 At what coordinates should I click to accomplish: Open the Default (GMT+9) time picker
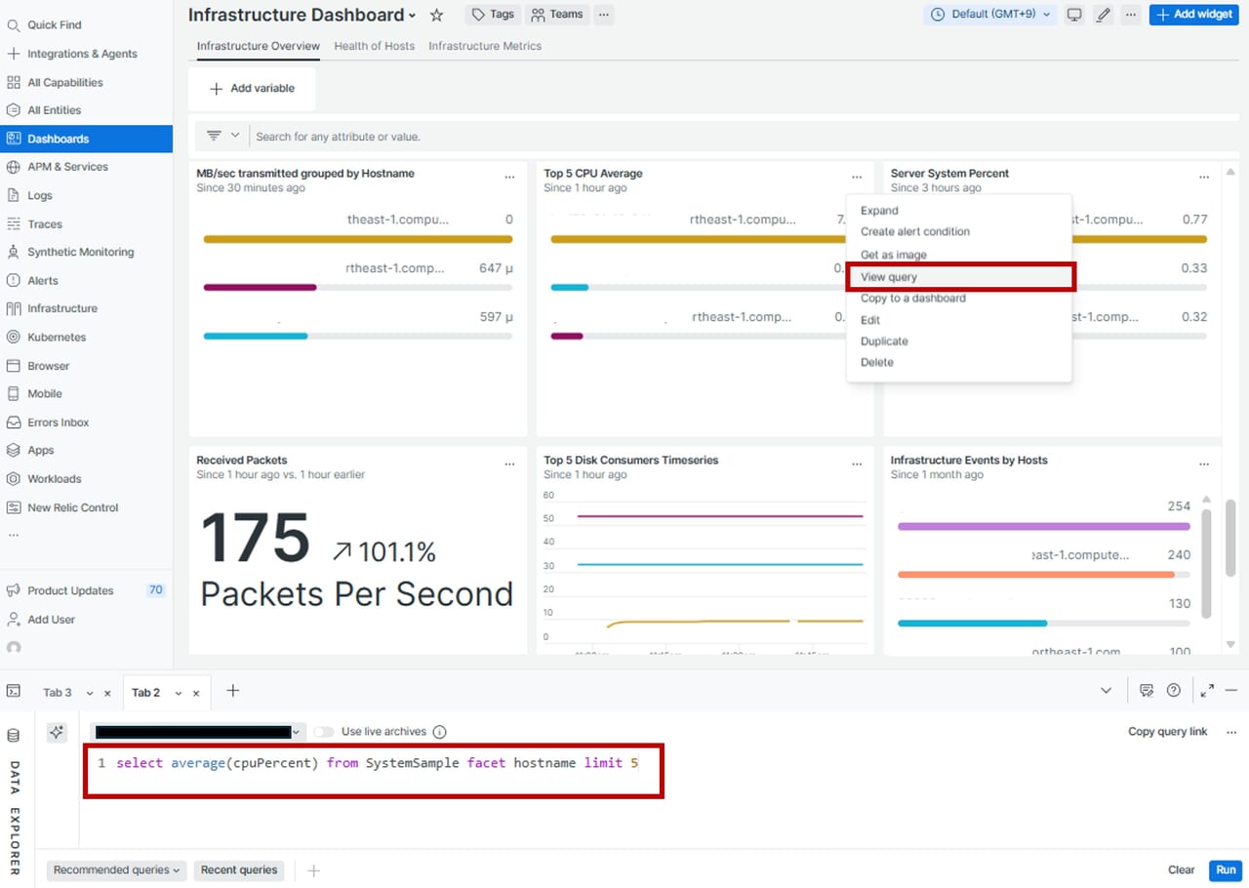coord(990,15)
